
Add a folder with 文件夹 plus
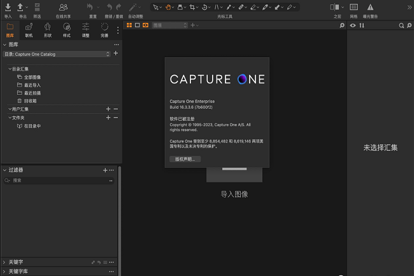[108, 118]
